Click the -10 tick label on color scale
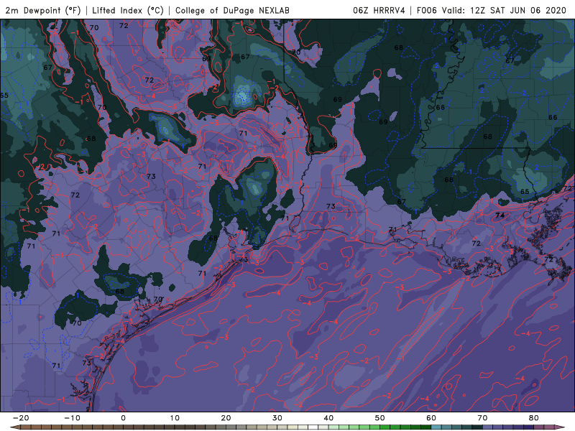Viewport: 575px width, 431px height. (72, 418)
